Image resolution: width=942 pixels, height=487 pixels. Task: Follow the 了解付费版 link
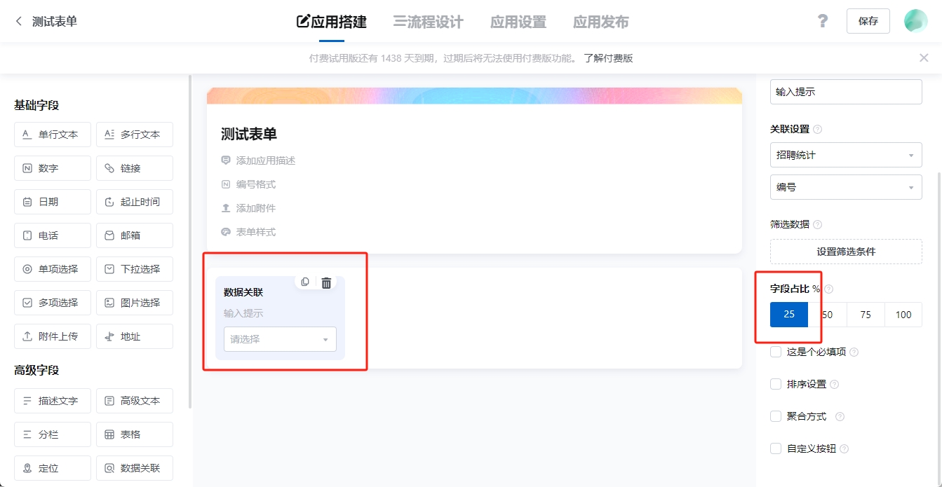point(608,58)
